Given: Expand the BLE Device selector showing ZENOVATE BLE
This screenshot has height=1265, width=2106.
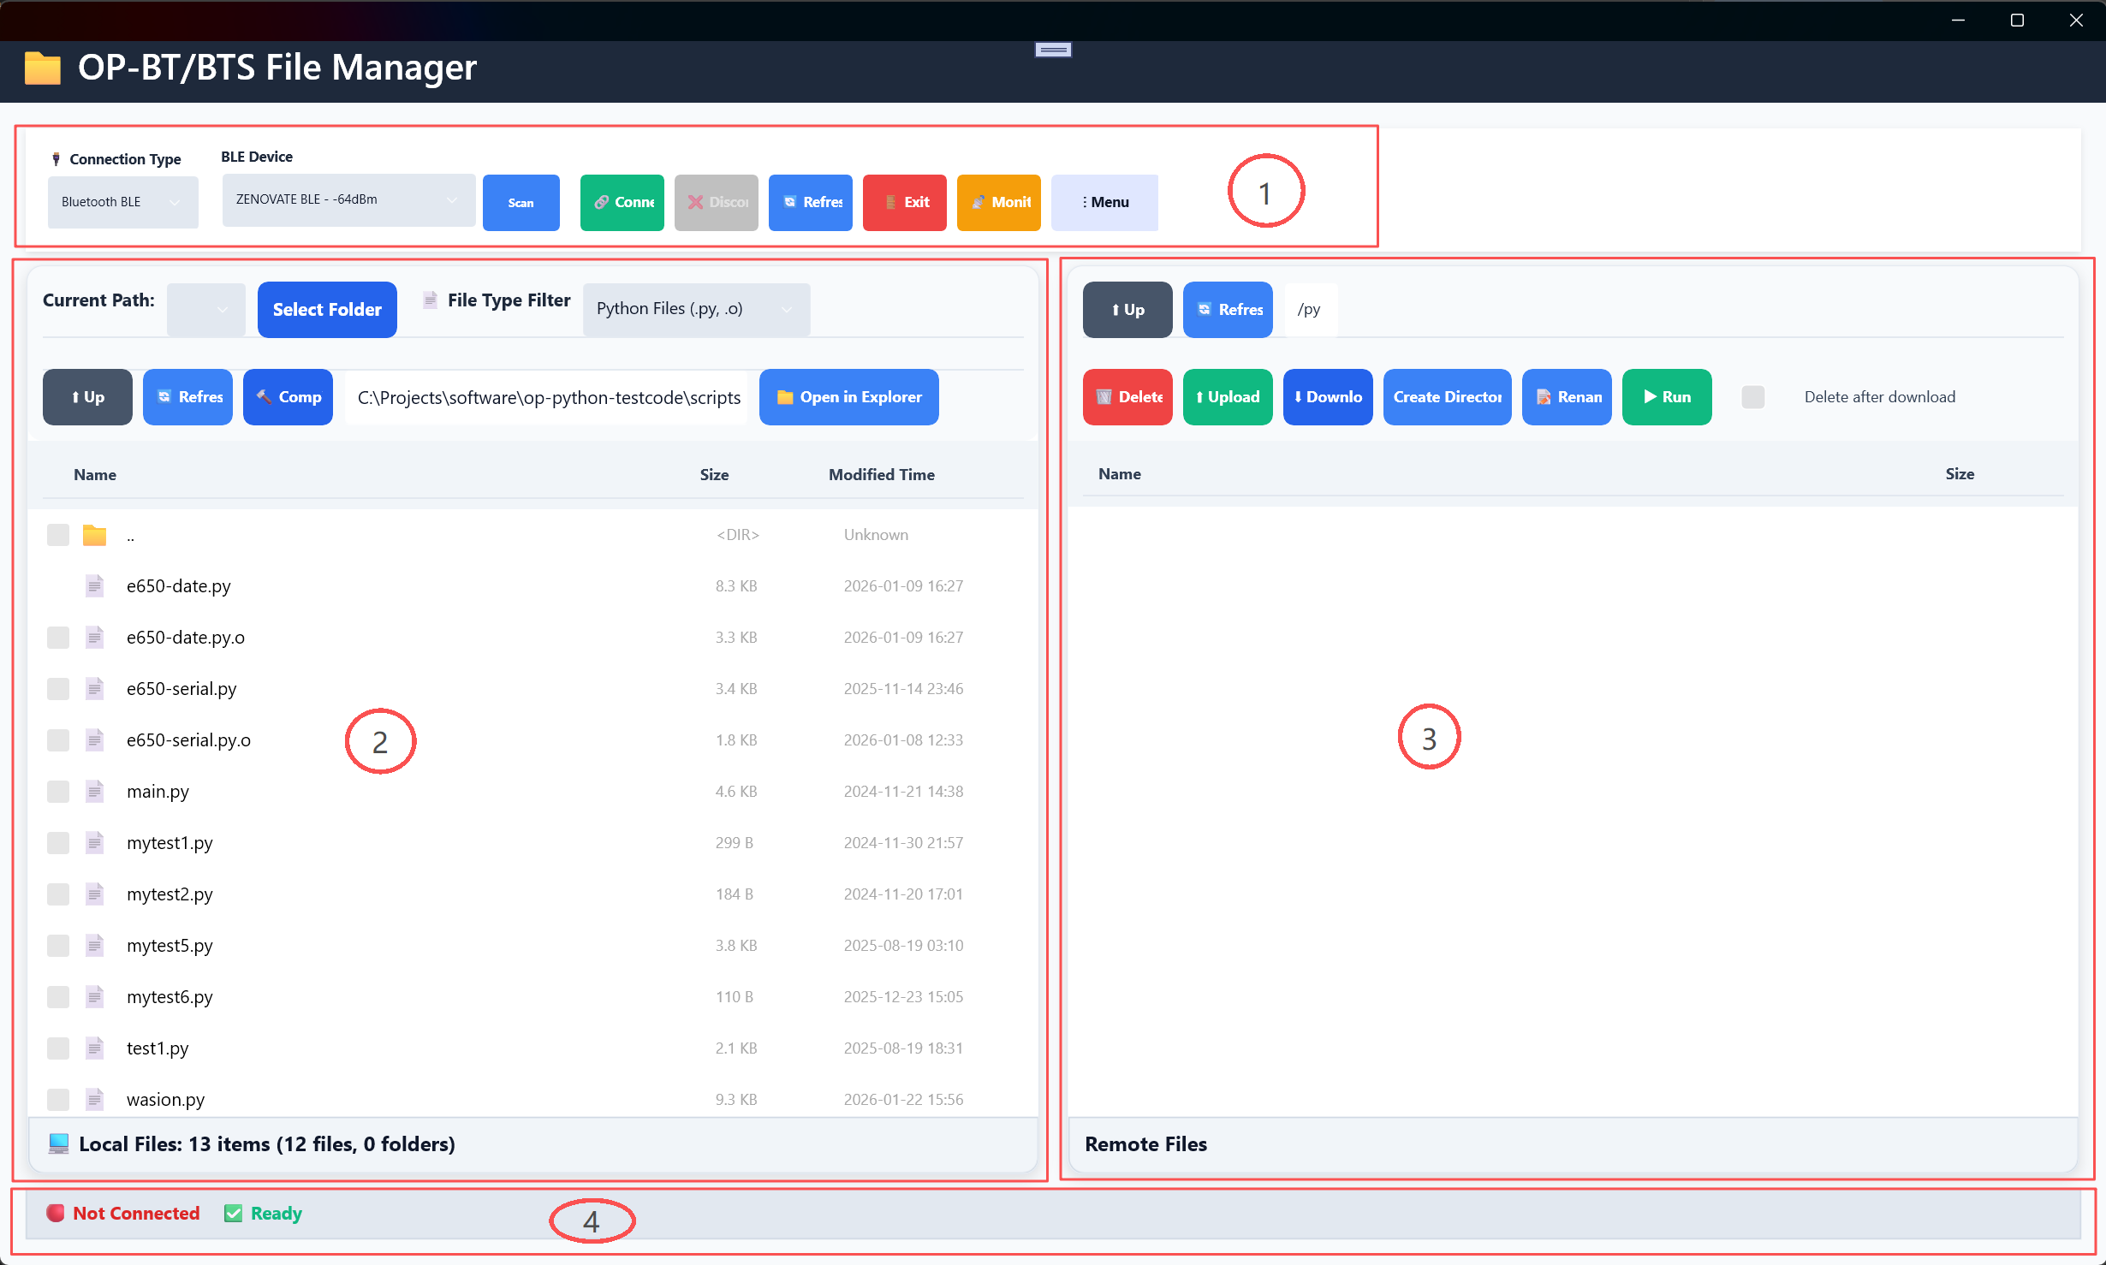Looking at the screenshot, I should 348,199.
